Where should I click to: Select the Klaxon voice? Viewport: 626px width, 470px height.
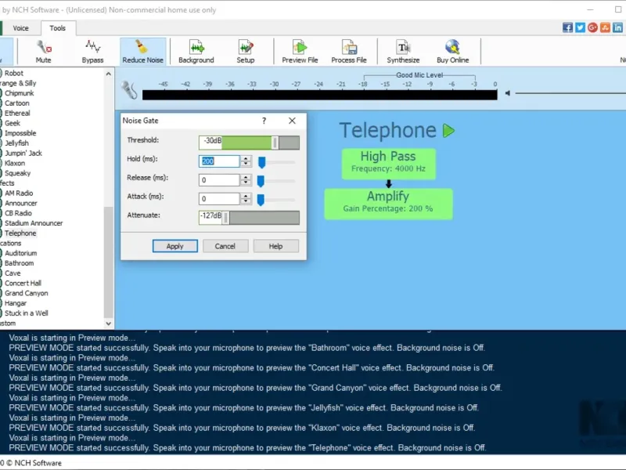pos(15,163)
